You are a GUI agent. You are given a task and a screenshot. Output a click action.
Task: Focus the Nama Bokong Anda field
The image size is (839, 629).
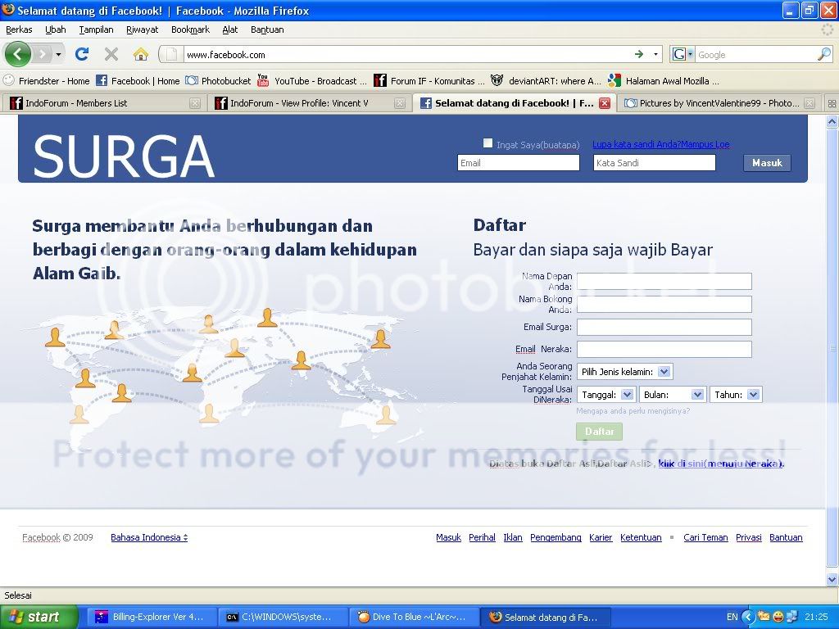coord(664,305)
